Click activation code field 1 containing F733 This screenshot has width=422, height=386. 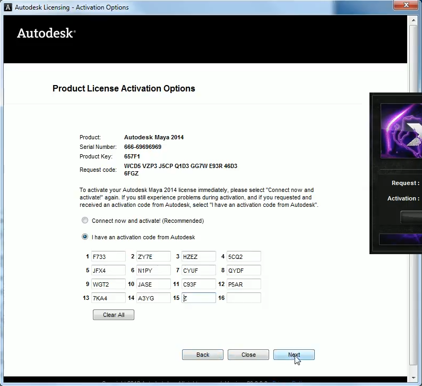coord(108,257)
